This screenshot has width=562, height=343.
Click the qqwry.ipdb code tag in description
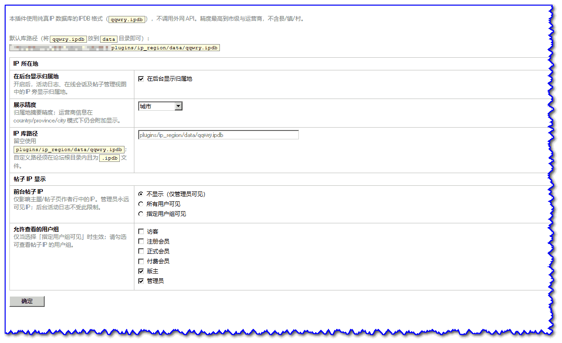[x=127, y=19]
